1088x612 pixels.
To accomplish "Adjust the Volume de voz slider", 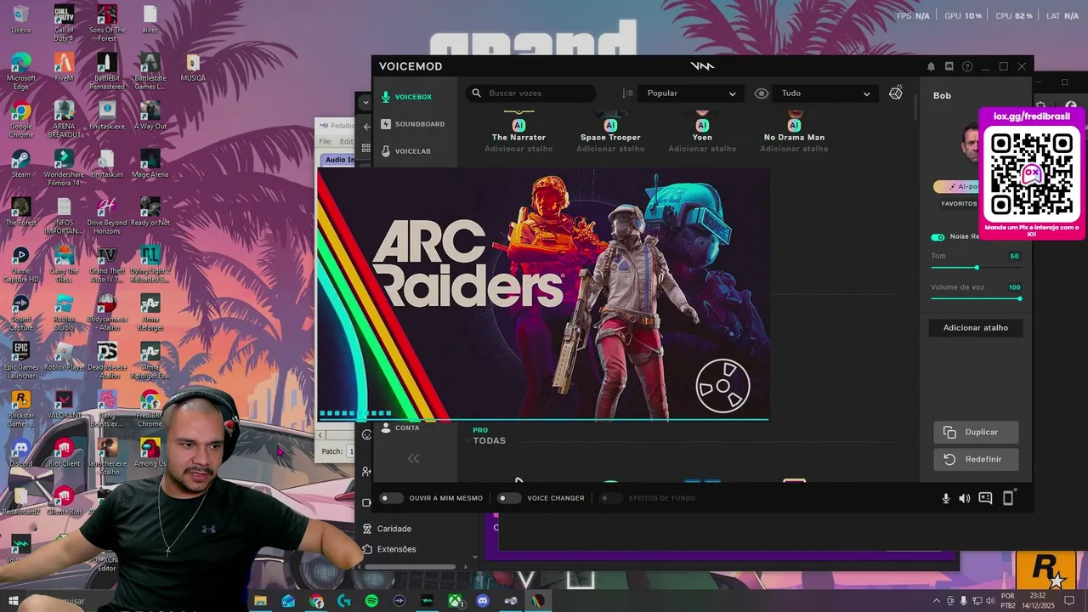I will pos(976,298).
